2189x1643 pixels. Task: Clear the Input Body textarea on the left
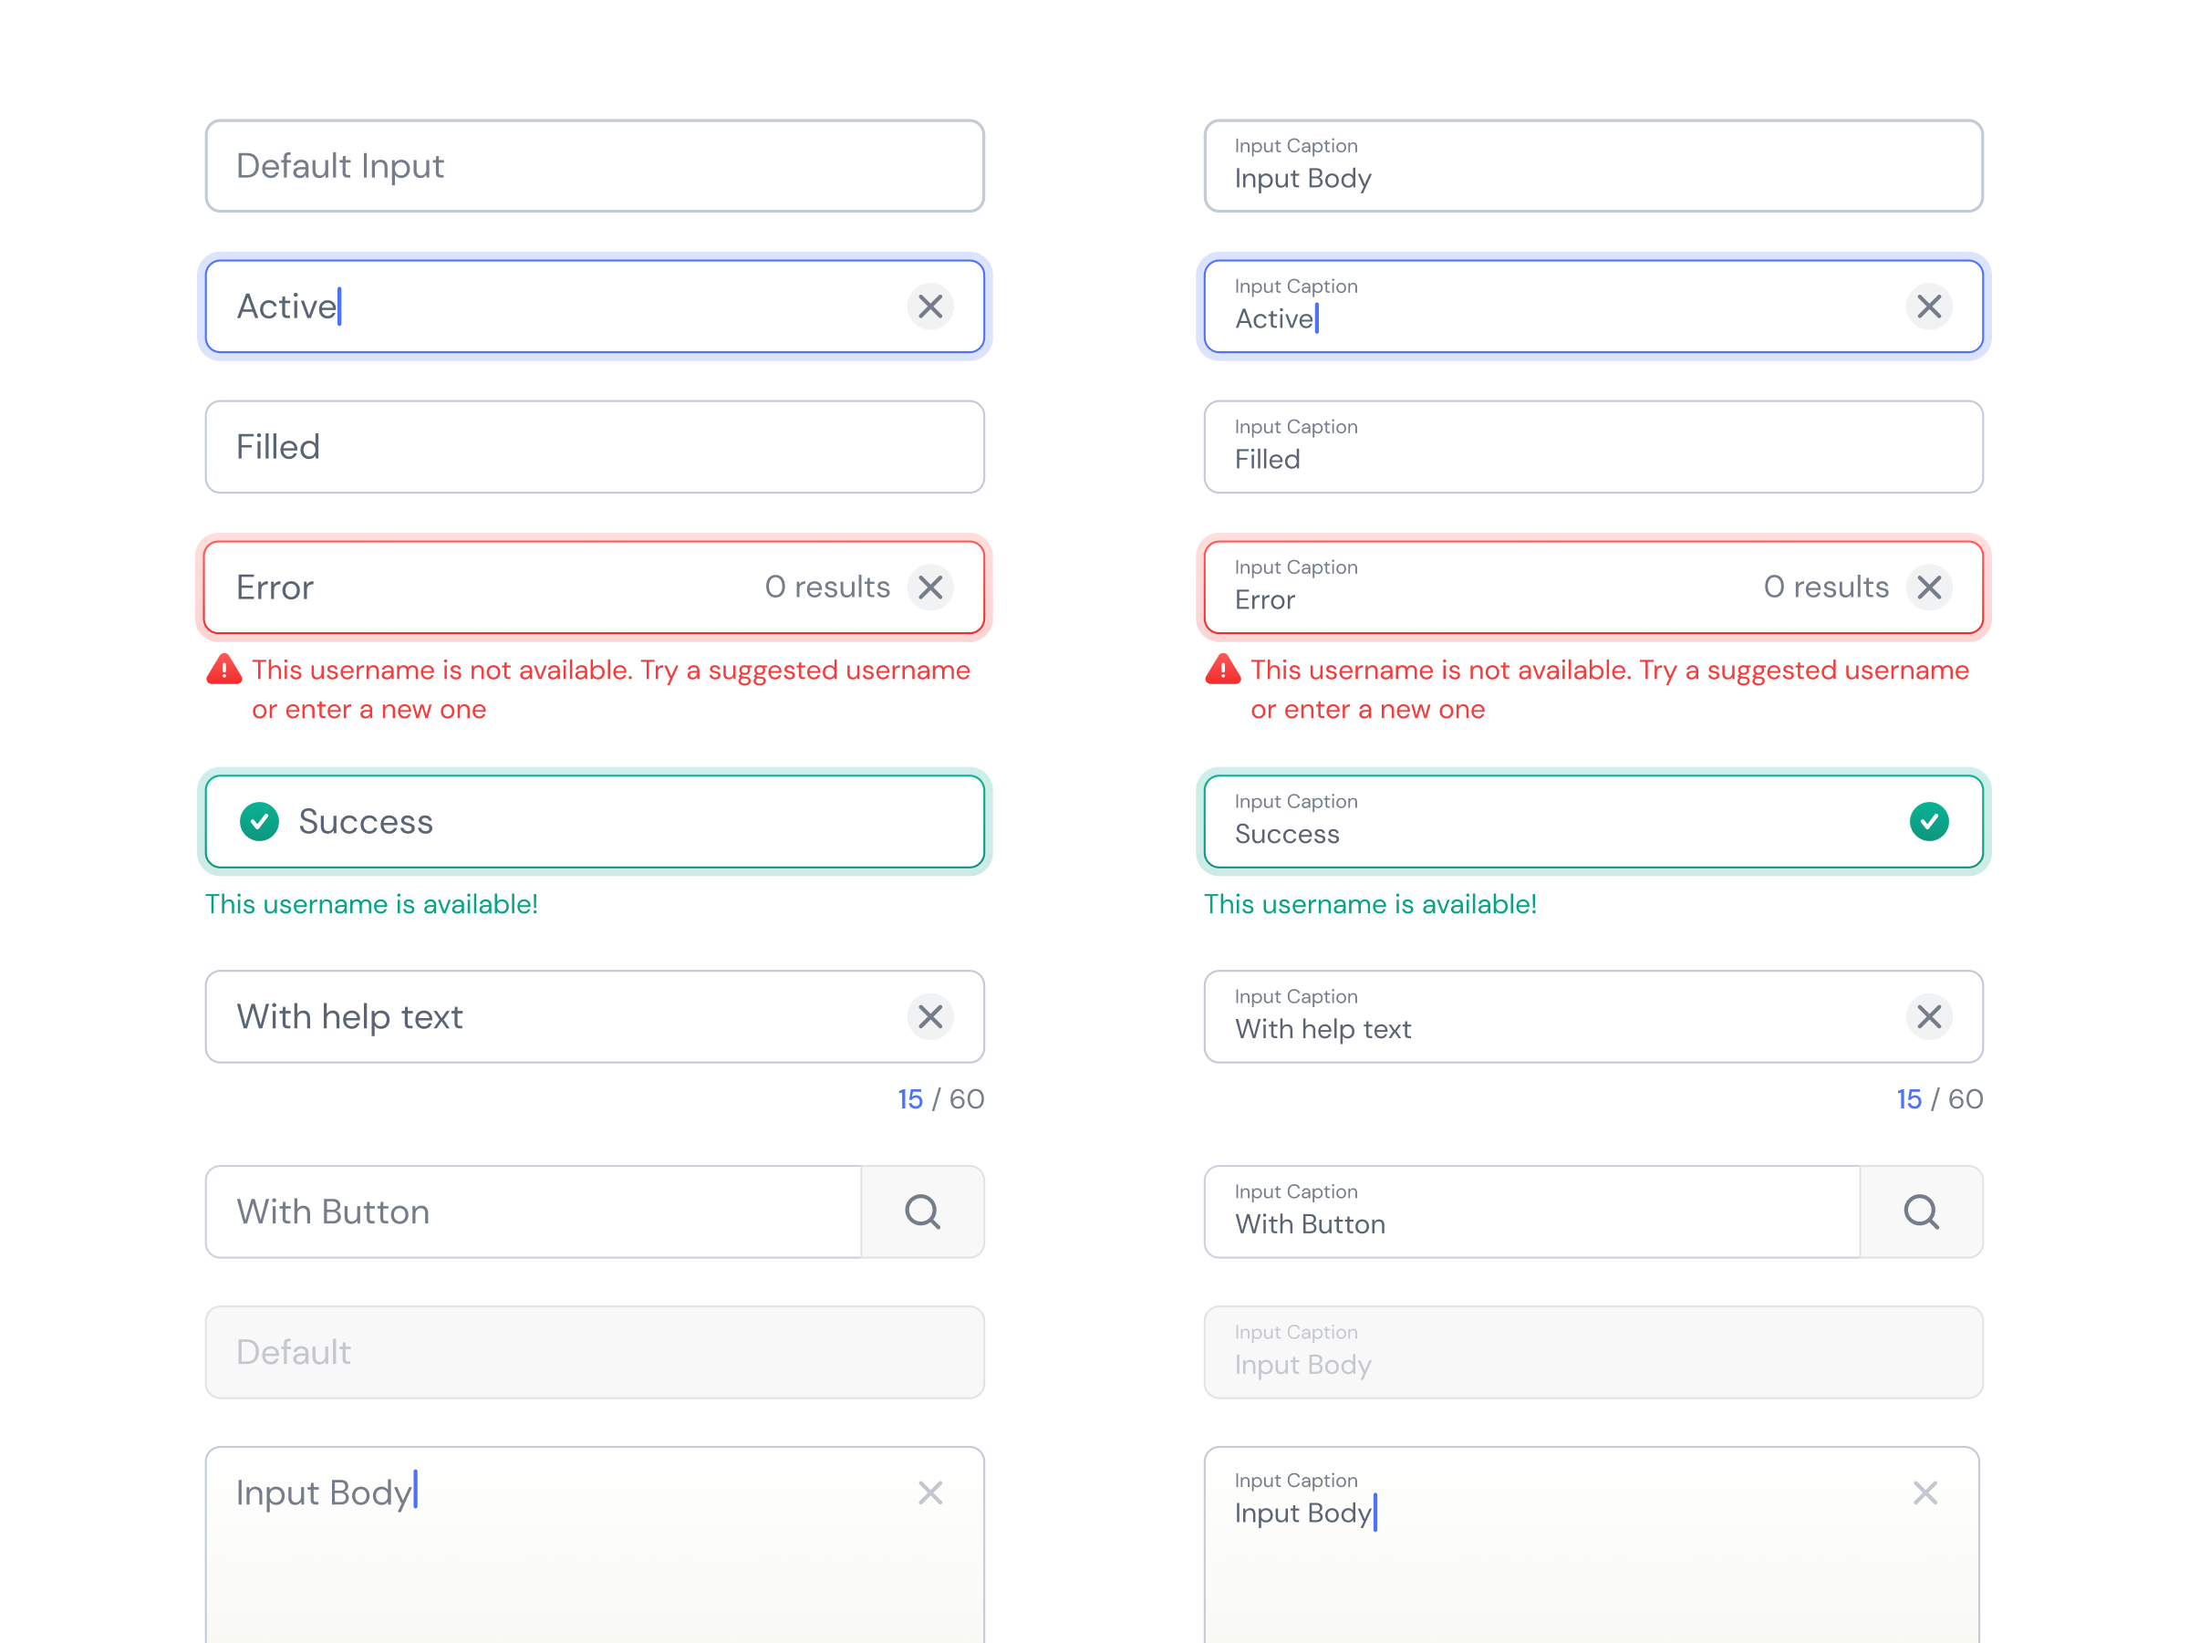930,1492
